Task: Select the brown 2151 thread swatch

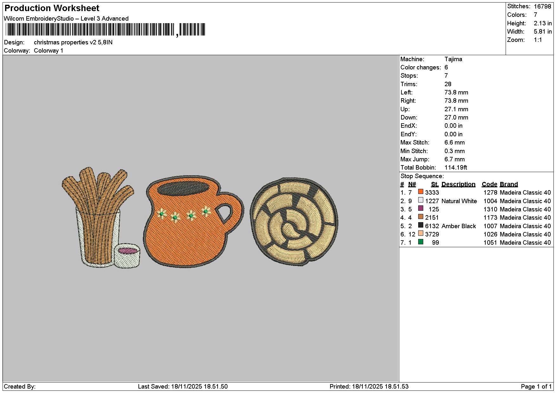Action: 421,217
